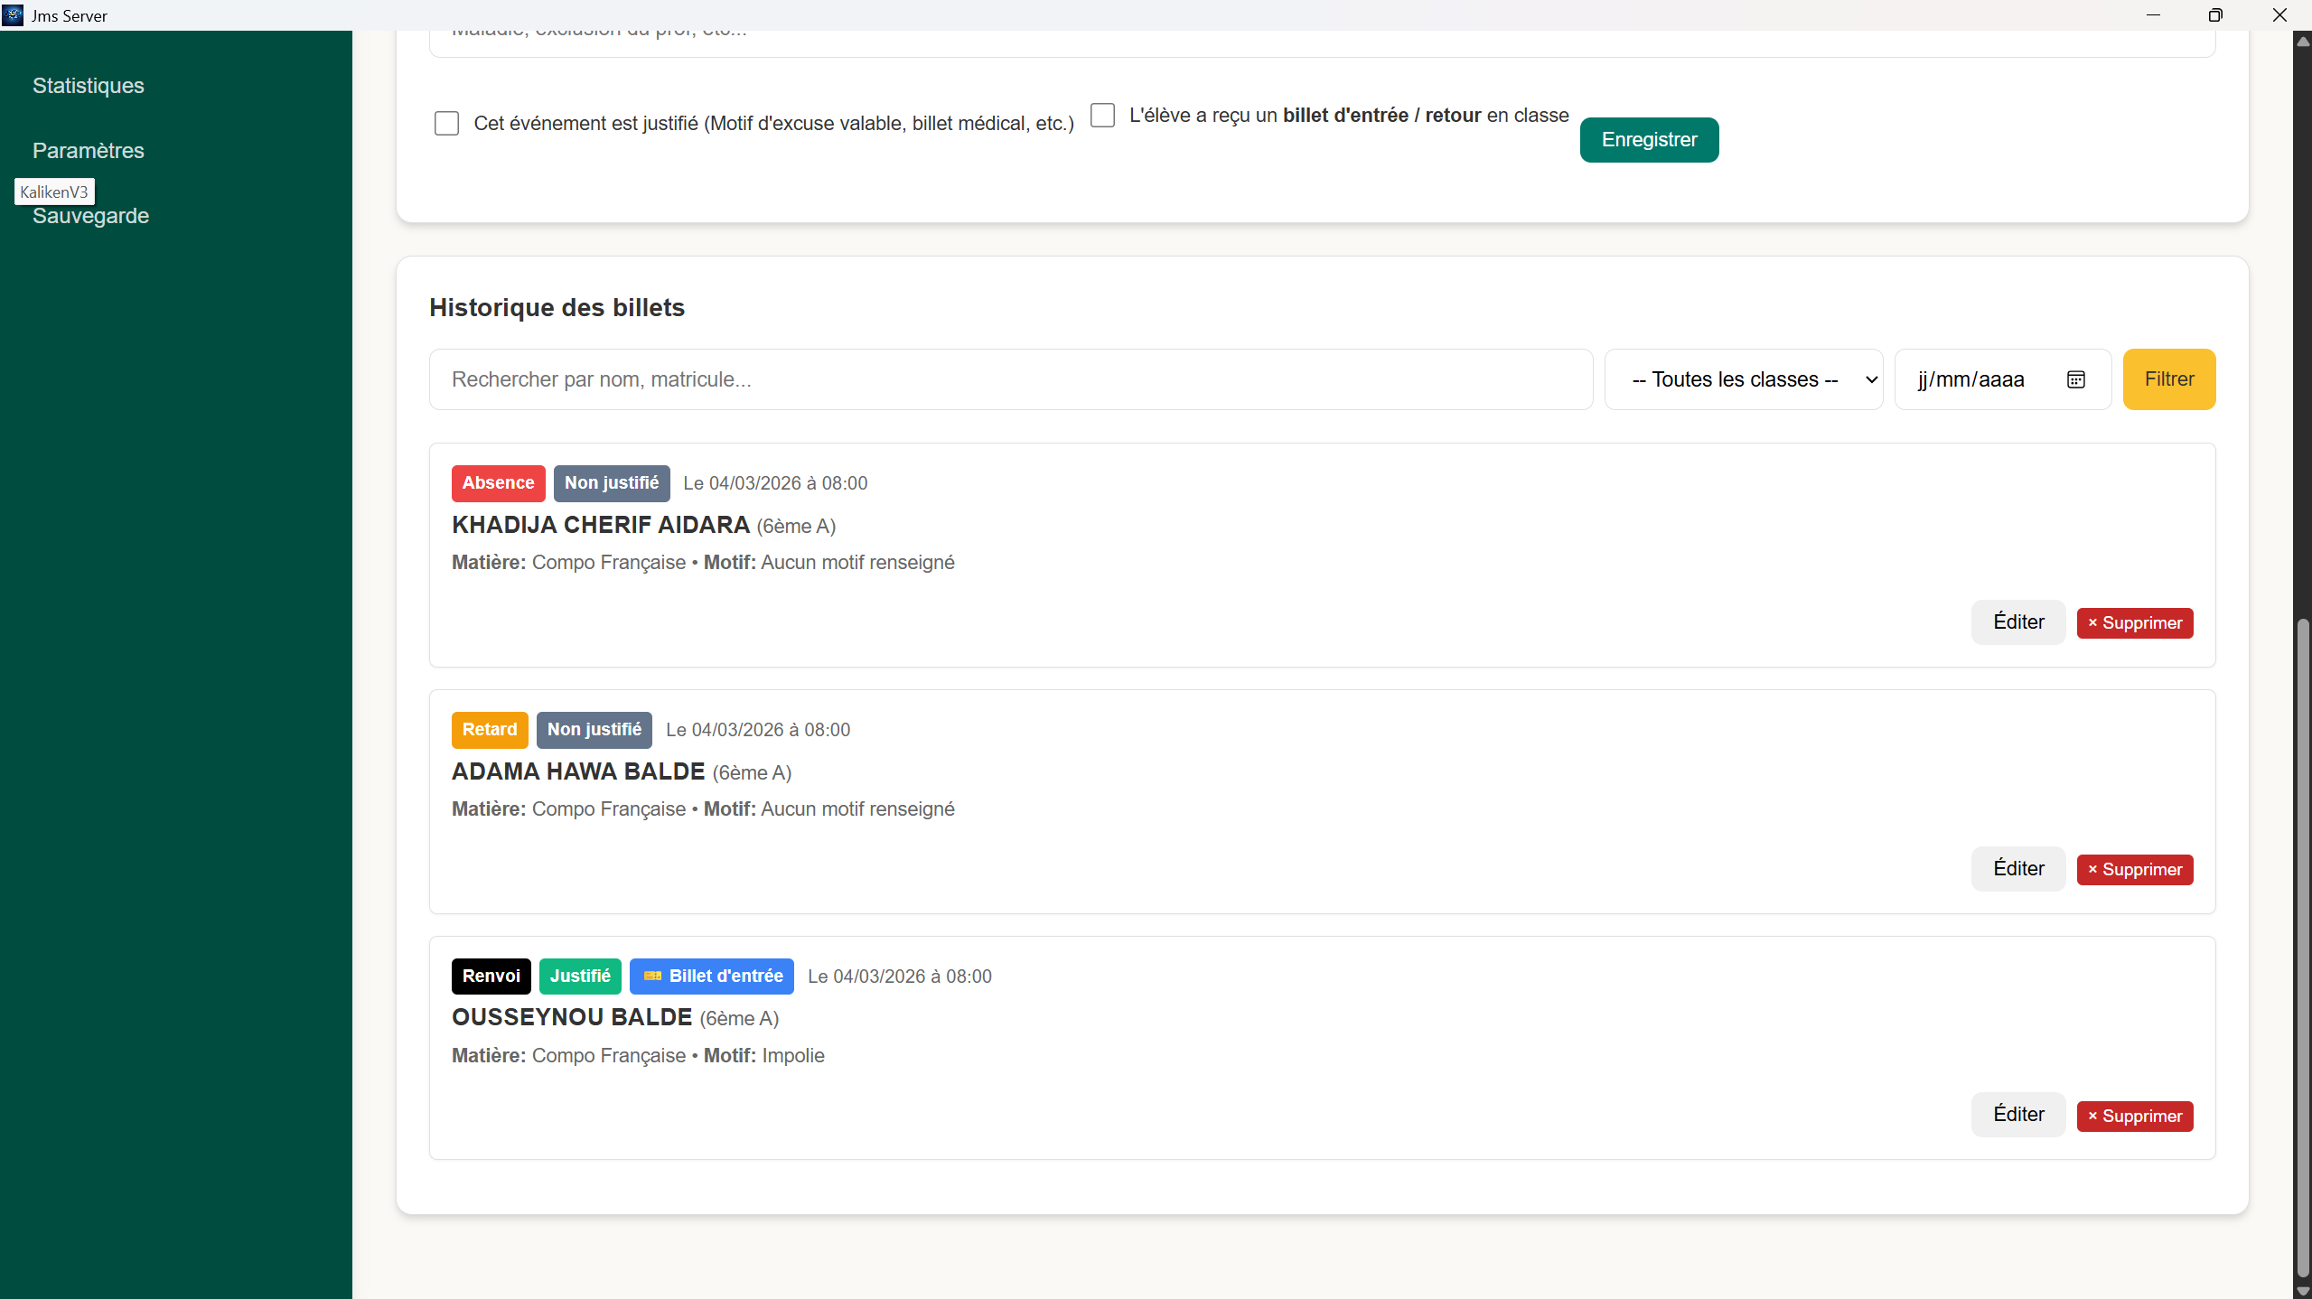Click the Enregistrer button
The width and height of the screenshot is (2312, 1299).
coord(1648,139)
